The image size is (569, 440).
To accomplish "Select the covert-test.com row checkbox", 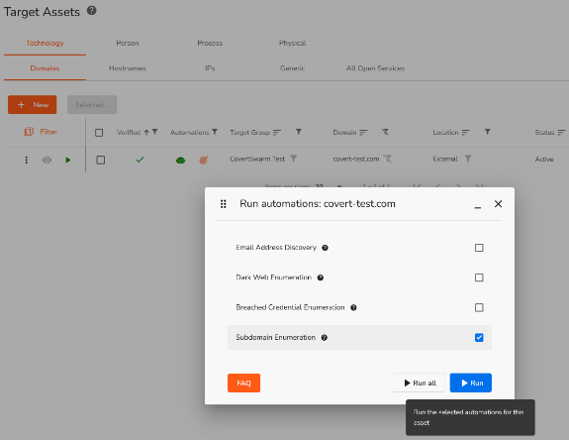I will 101,160.
